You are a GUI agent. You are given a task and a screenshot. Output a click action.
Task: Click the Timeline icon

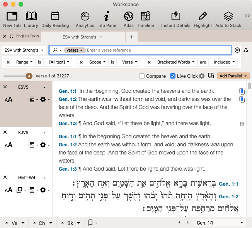[145, 16]
